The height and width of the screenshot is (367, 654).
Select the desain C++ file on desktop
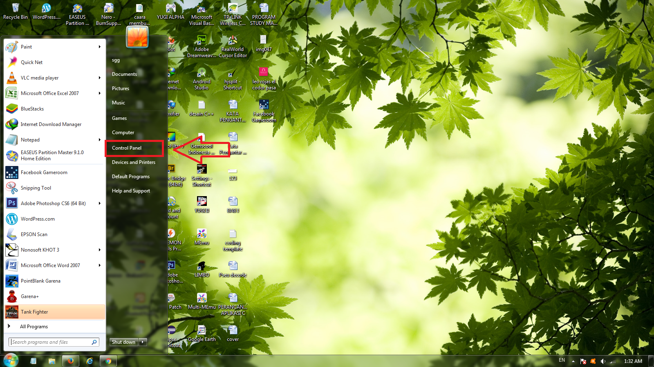point(202,108)
